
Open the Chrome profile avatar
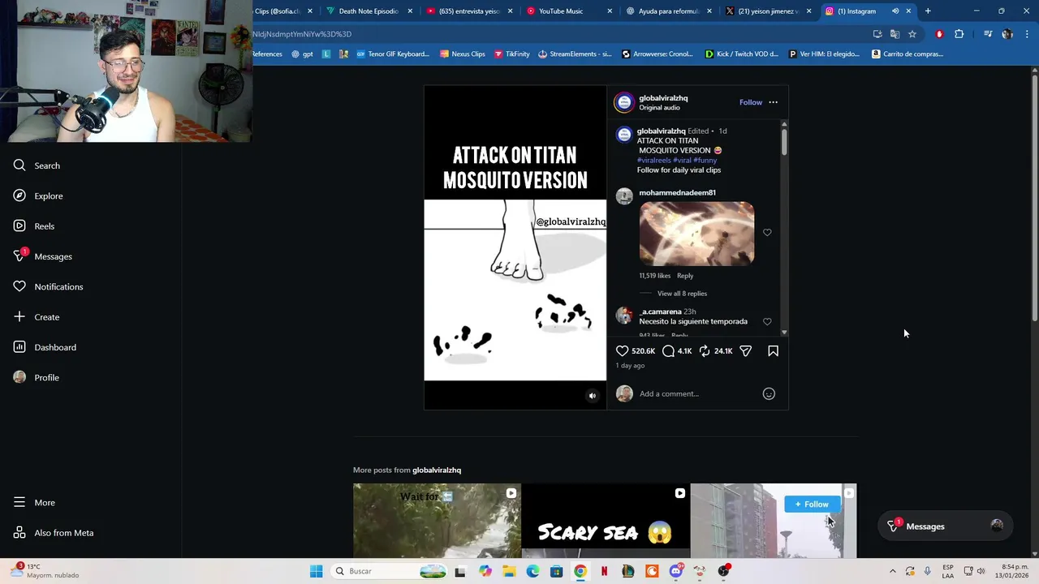click(x=1007, y=34)
